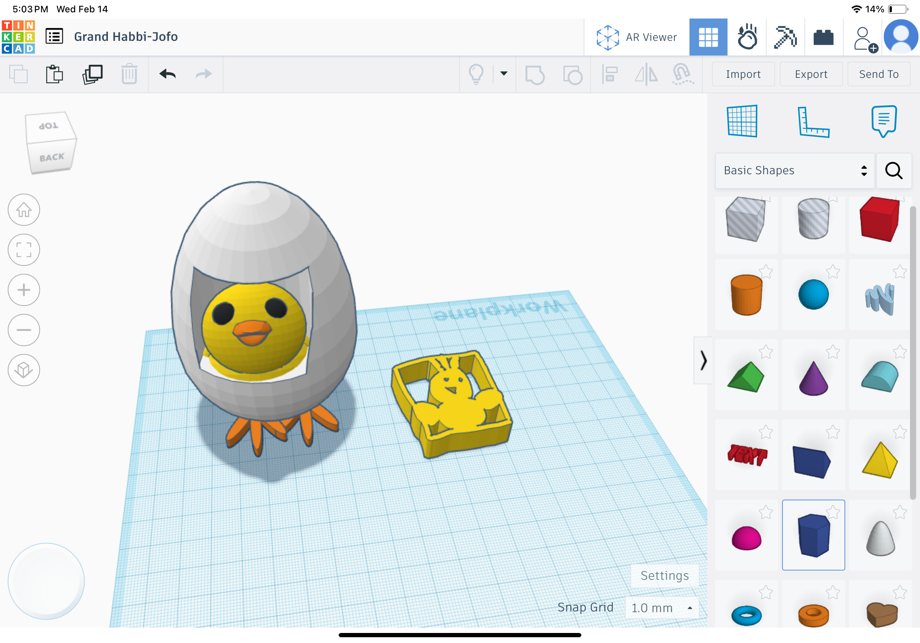Open the Snap Grid 1.0 mm dropdown

(662, 608)
